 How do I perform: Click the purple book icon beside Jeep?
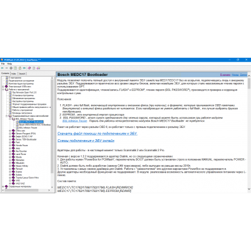pyautogui.click(x=13, y=148)
